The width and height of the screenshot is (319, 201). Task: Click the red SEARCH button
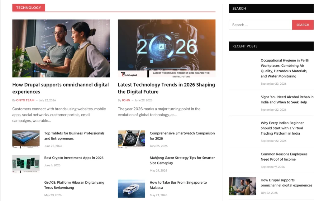click(303, 25)
